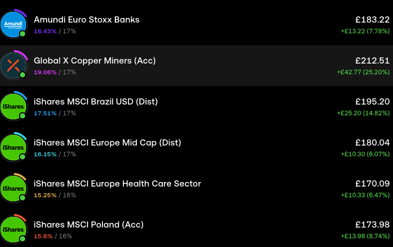The image size is (393, 247).
Task: Click the iShares MSCI Brazil logo icon
Action: 14,106
